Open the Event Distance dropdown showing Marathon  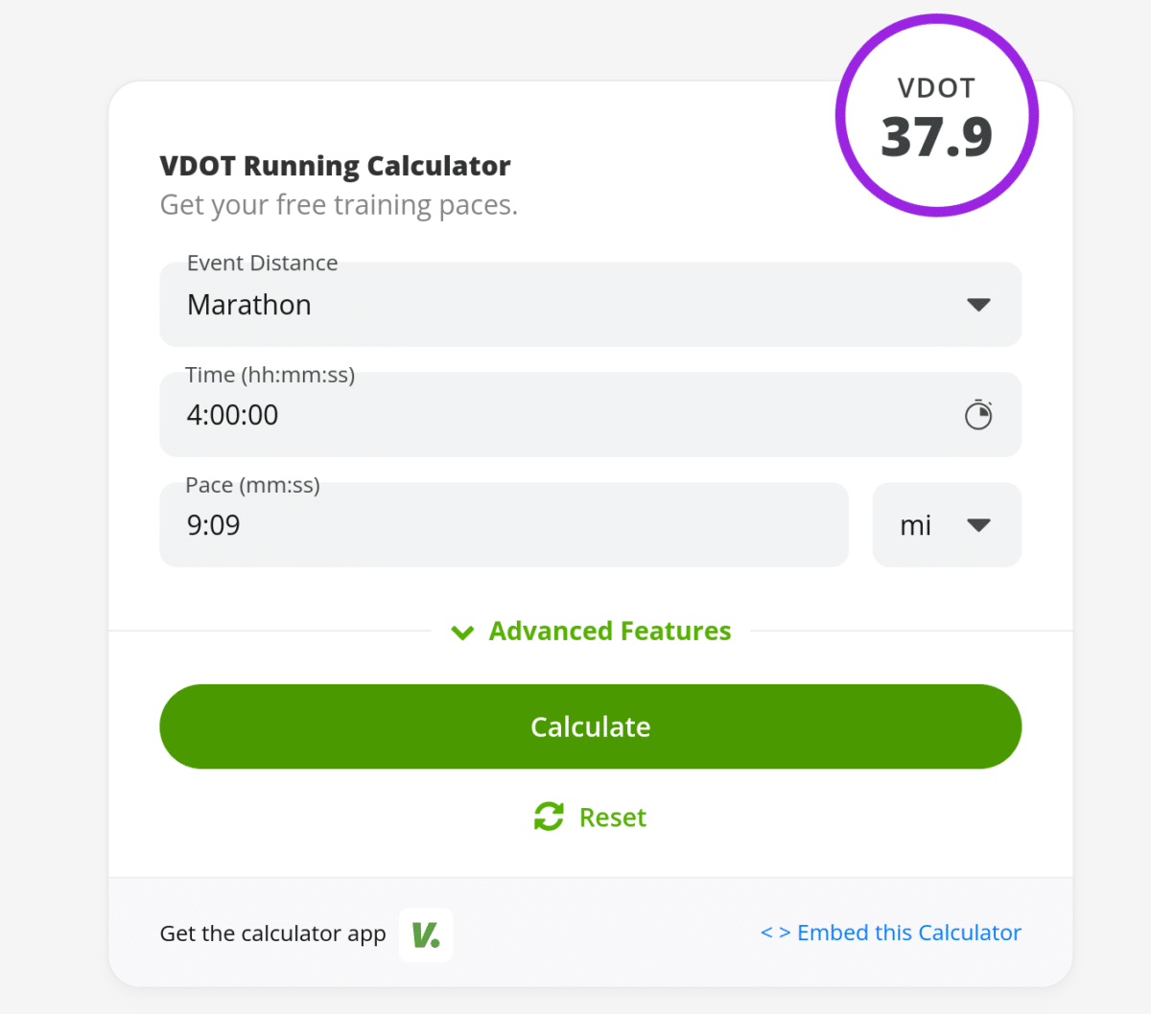pos(590,304)
